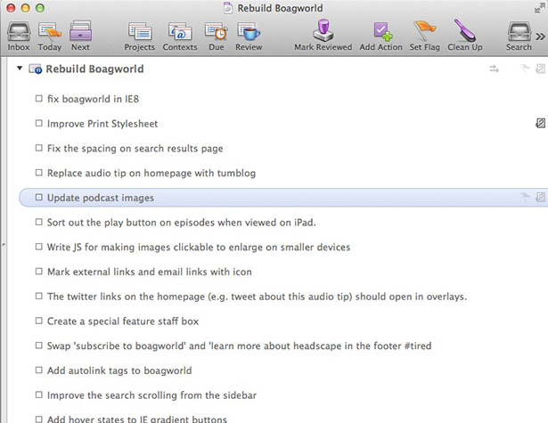This screenshot has width=548, height=423.
Task: Select 'Add autolink tags to boagworld' text
Action: point(119,370)
